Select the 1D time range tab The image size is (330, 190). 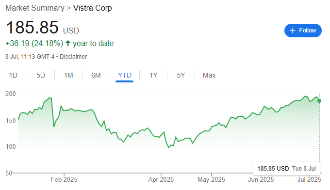click(x=13, y=75)
